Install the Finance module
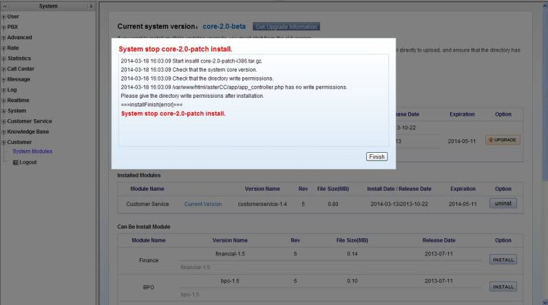The image size is (548, 305). [x=503, y=260]
